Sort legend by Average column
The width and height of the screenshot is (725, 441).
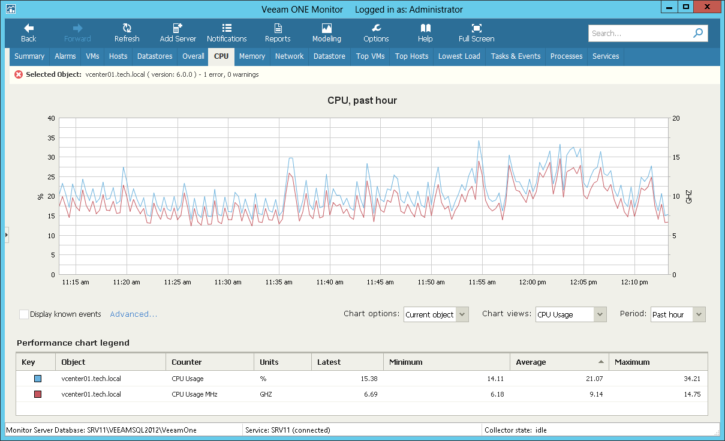coord(559,362)
